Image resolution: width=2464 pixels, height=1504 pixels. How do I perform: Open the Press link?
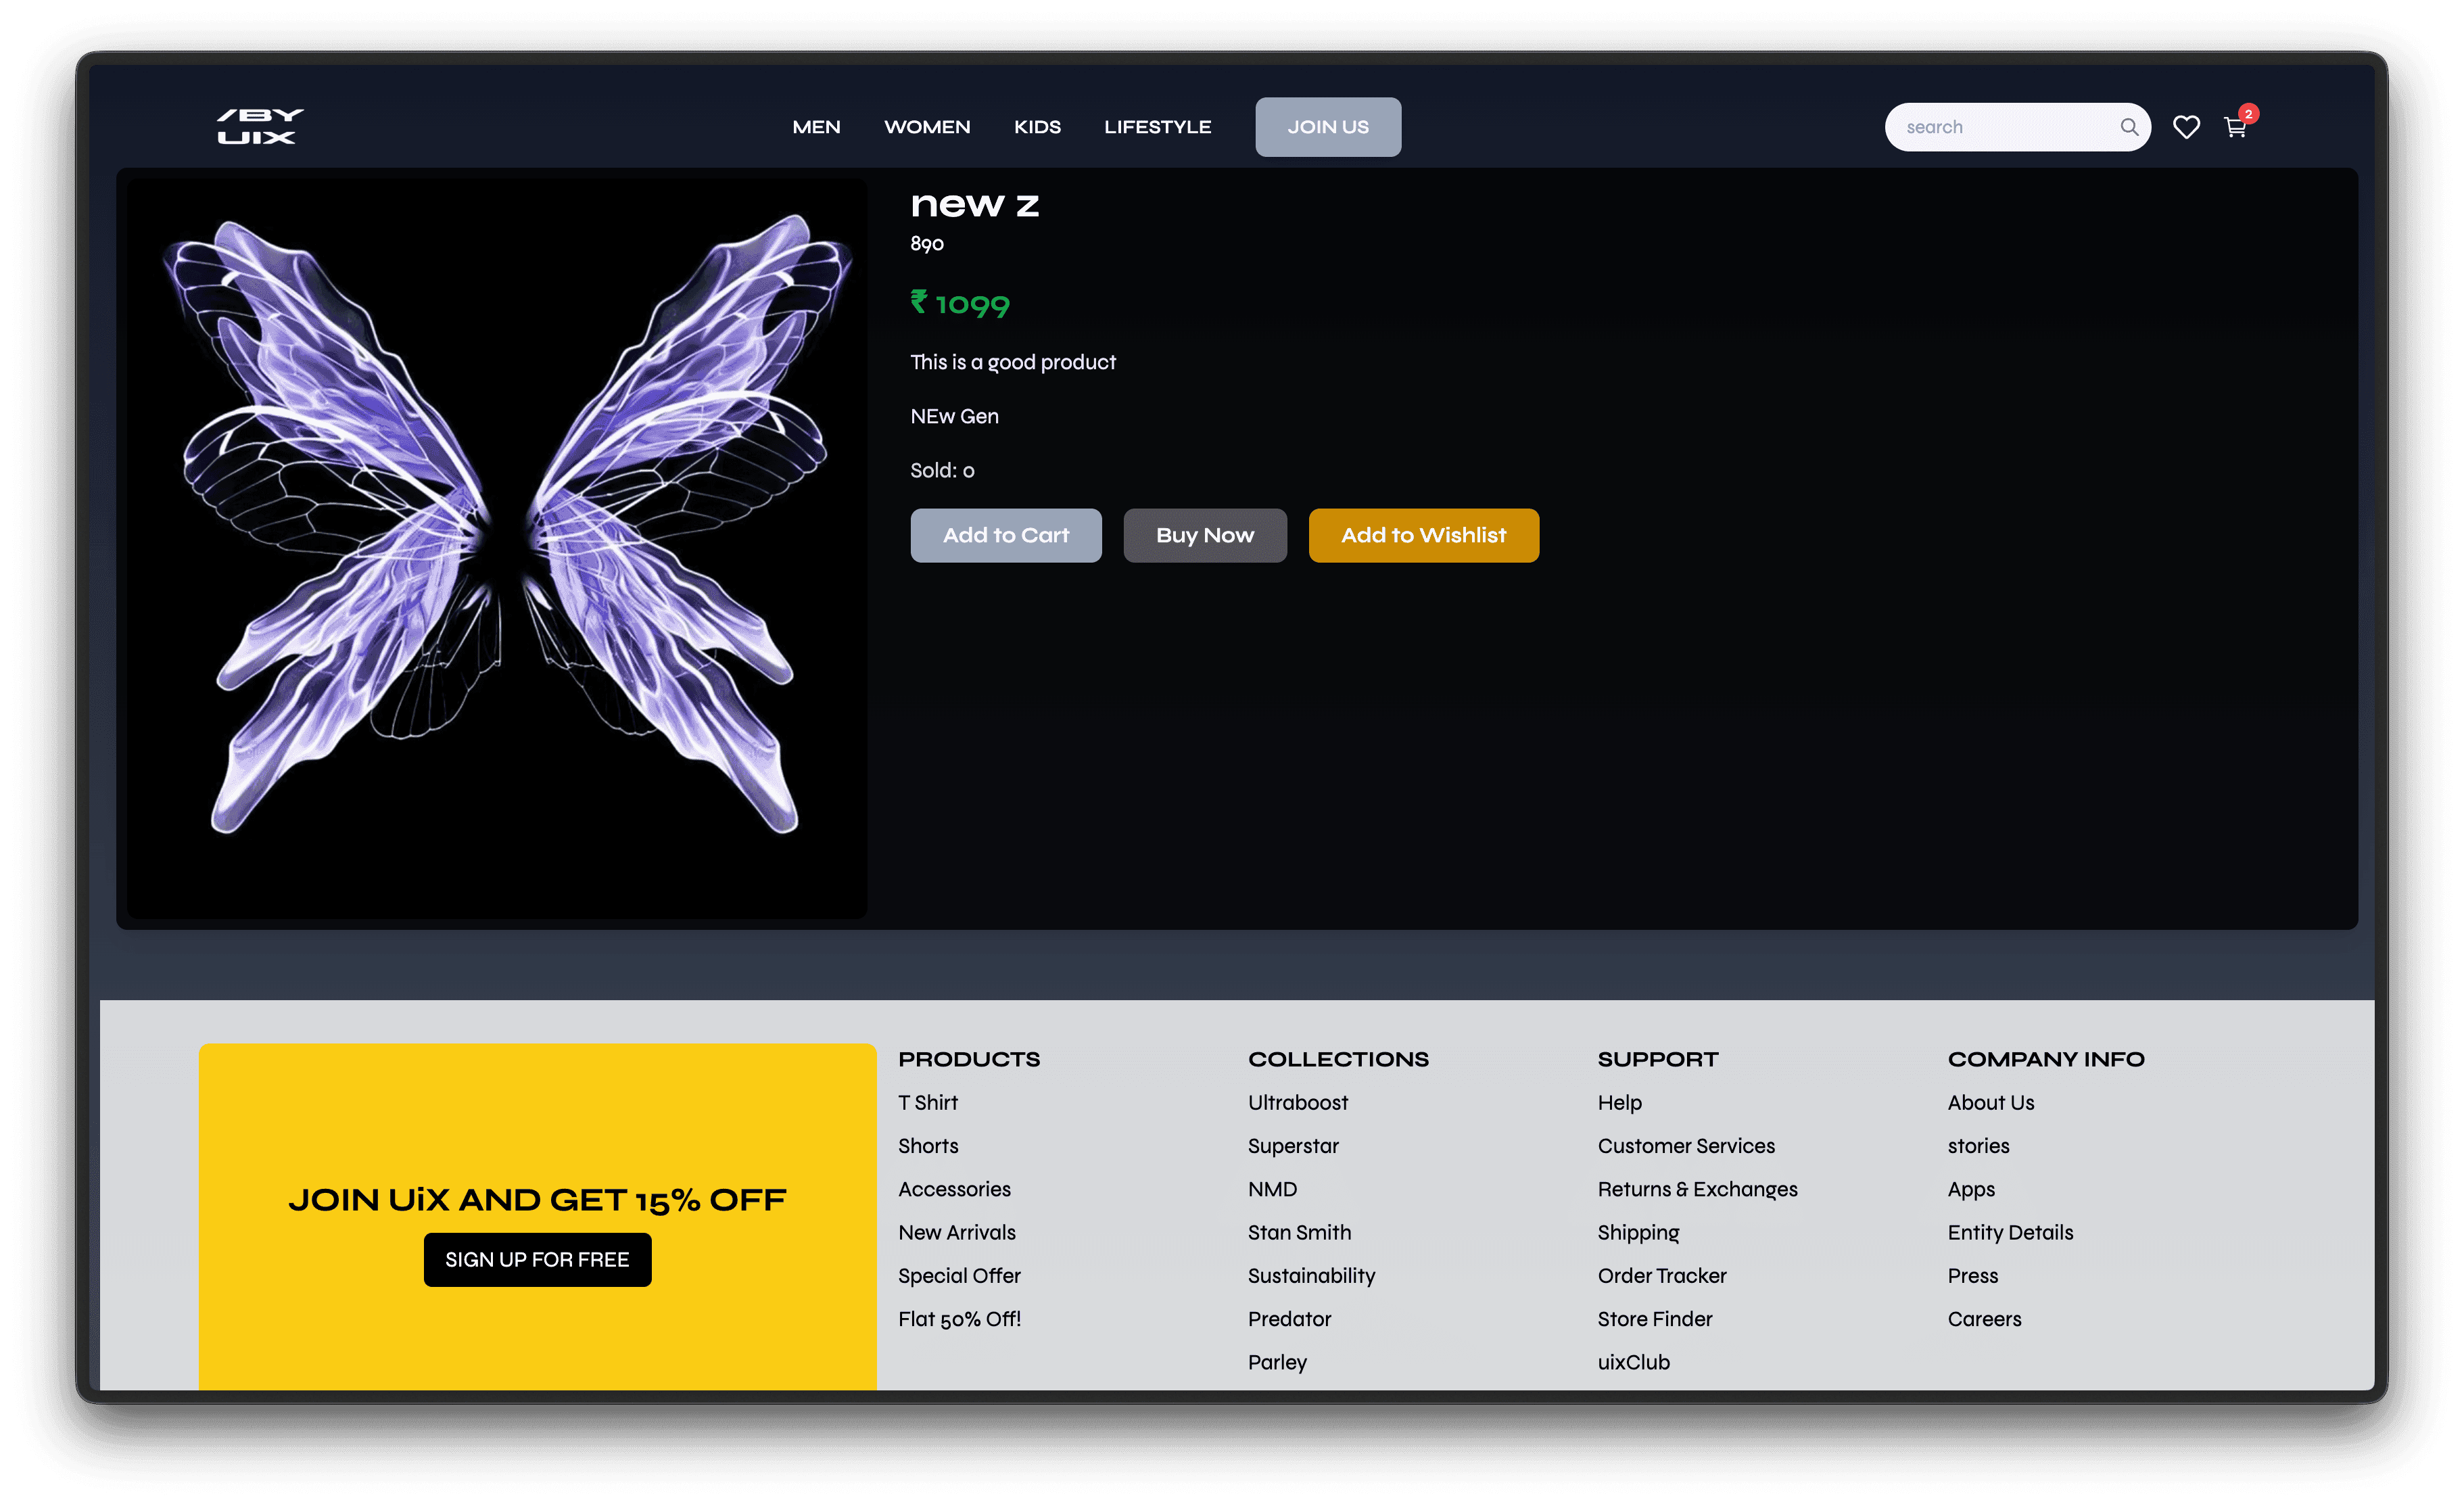click(x=1972, y=1276)
